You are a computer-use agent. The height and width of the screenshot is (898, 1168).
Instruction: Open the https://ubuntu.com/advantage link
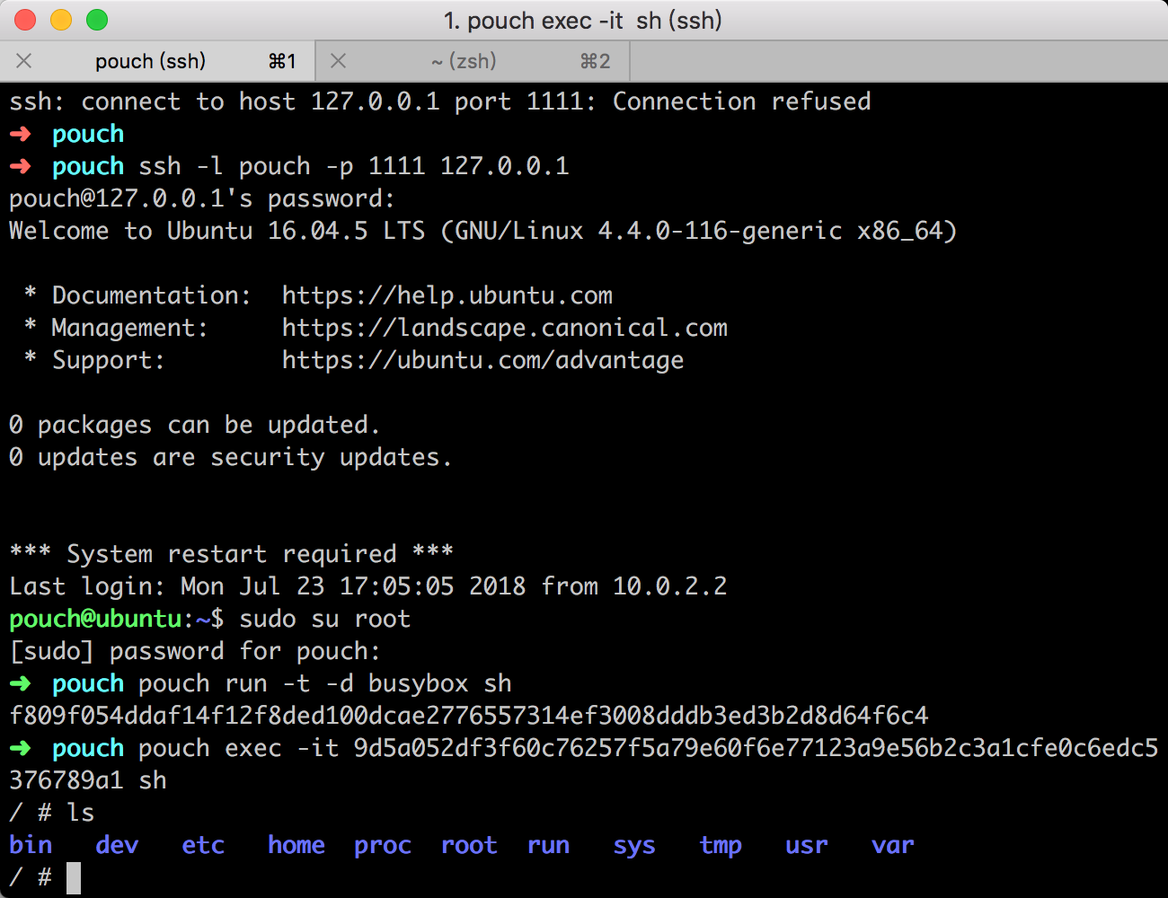[483, 360]
